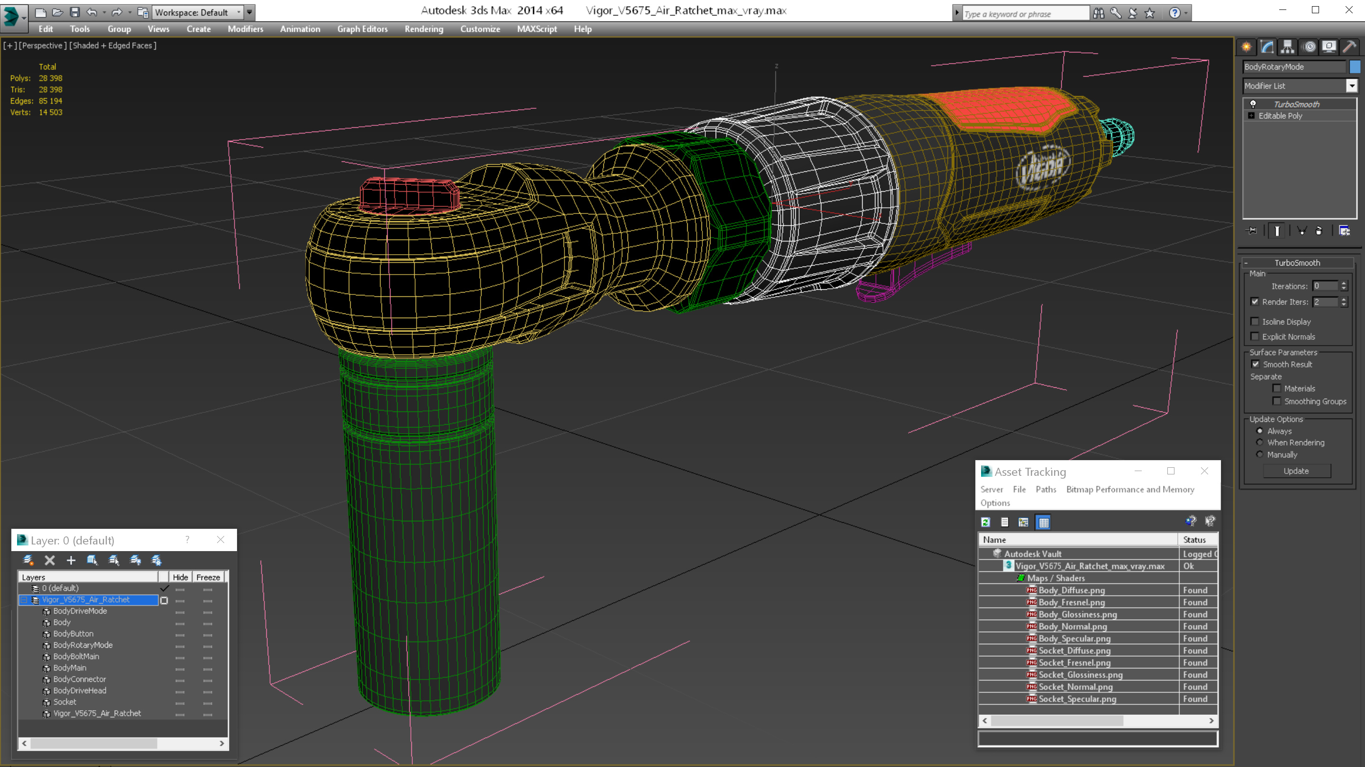Expand the Editable Poly stack entry
The height and width of the screenshot is (767, 1365).
[1252, 116]
